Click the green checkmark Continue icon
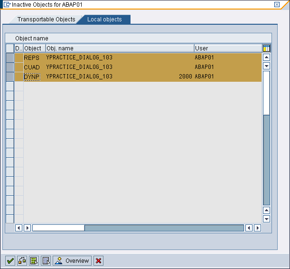The image size is (290, 269). coord(10,260)
